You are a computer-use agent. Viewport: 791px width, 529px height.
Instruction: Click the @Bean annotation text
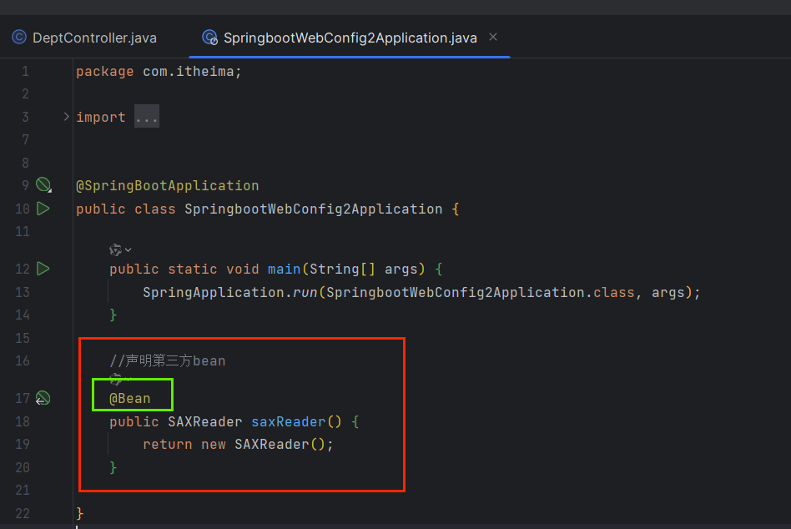pos(130,398)
